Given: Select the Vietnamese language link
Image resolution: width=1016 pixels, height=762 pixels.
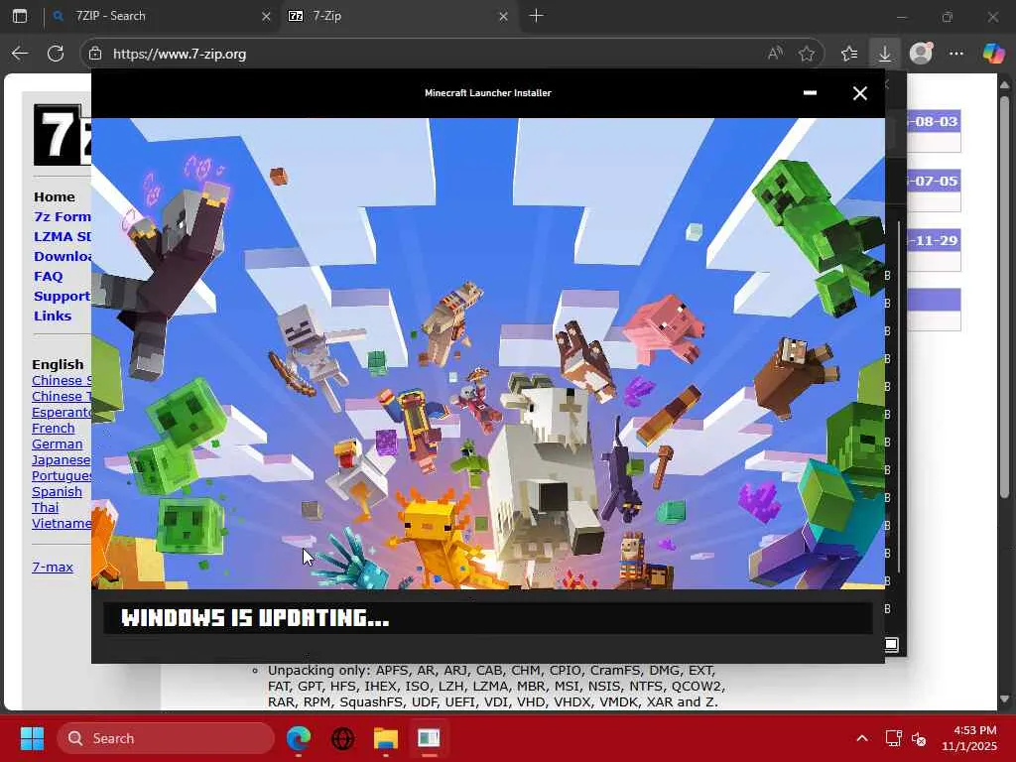Looking at the screenshot, I should (x=62, y=524).
